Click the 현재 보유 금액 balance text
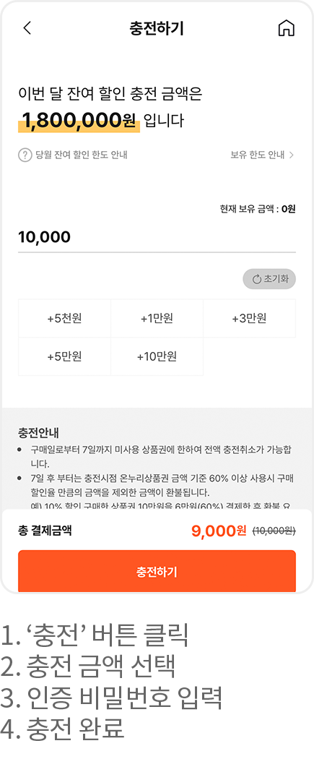 (258, 209)
